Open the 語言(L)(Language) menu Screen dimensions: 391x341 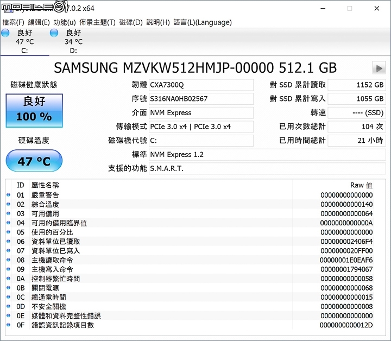pyautogui.click(x=203, y=22)
